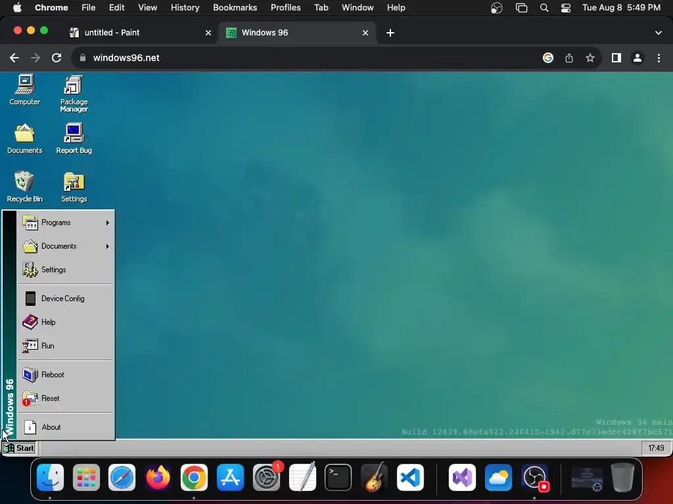
Task: Open the Edit menu
Action: (x=117, y=8)
